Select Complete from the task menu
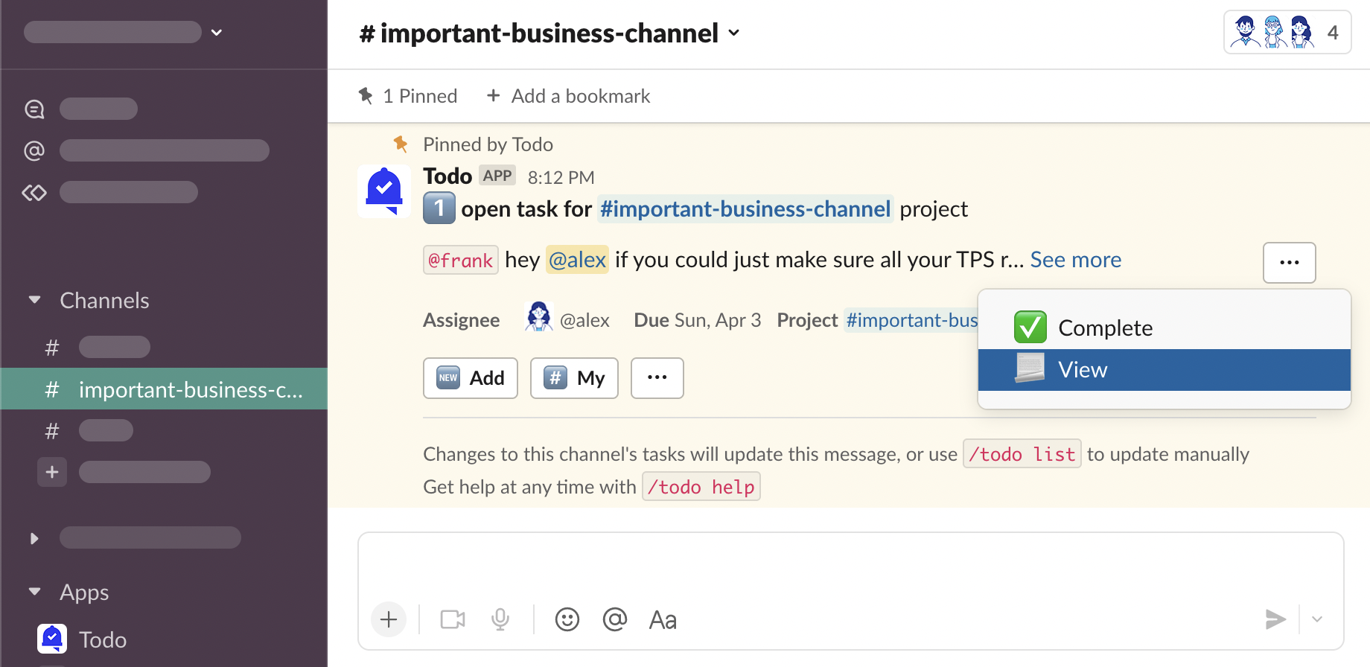1370x667 pixels. click(1105, 328)
